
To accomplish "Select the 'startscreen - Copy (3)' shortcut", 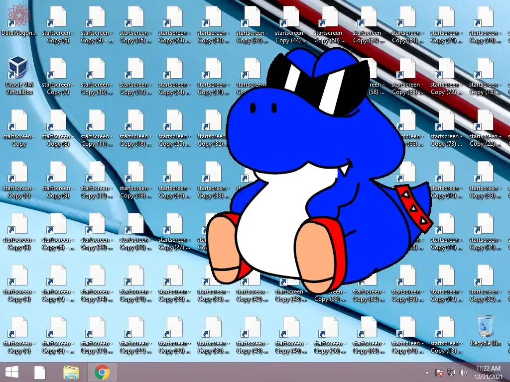I will click(x=19, y=232).
